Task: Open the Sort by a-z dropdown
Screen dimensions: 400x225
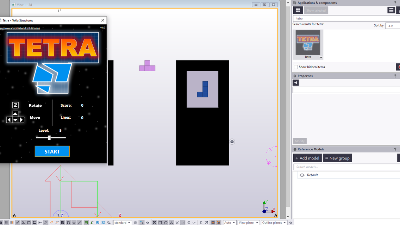Action: coord(392,26)
